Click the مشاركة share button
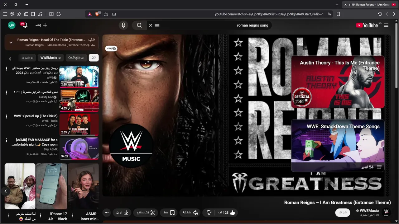Screen dimensions: 399x224 (190, 213)
